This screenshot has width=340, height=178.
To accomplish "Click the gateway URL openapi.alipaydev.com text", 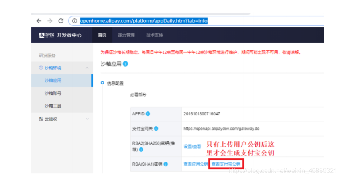I will pyautogui.click(x=221, y=129).
